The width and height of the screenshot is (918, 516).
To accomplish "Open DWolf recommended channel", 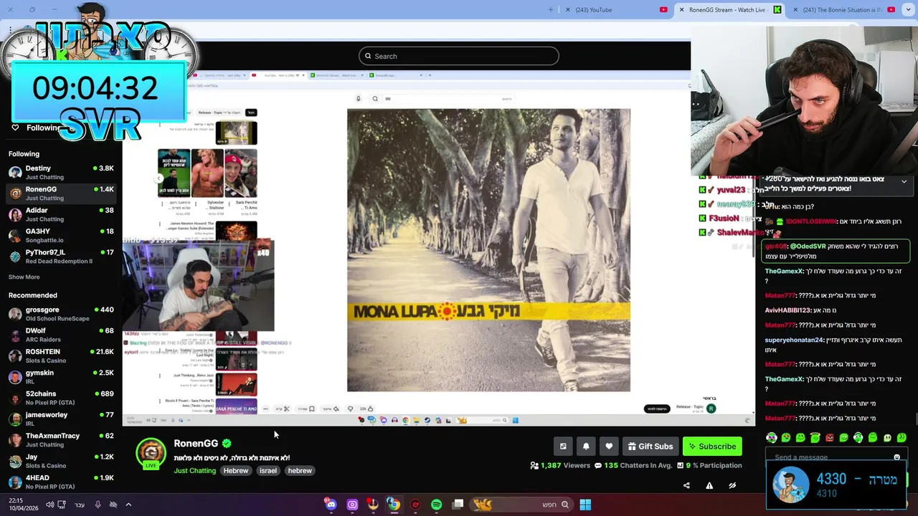I will coord(61,335).
